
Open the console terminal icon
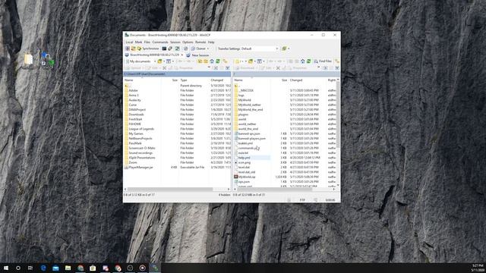pyautogui.click(x=164, y=49)
